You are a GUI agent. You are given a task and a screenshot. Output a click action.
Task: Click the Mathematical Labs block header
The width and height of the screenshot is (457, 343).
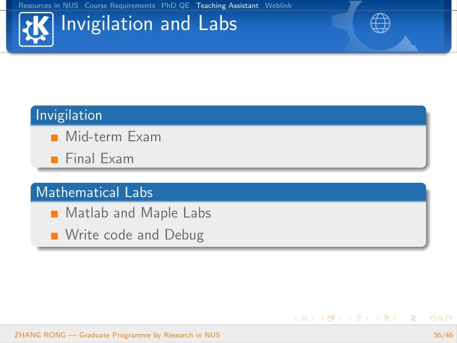[x=228, y=192]
